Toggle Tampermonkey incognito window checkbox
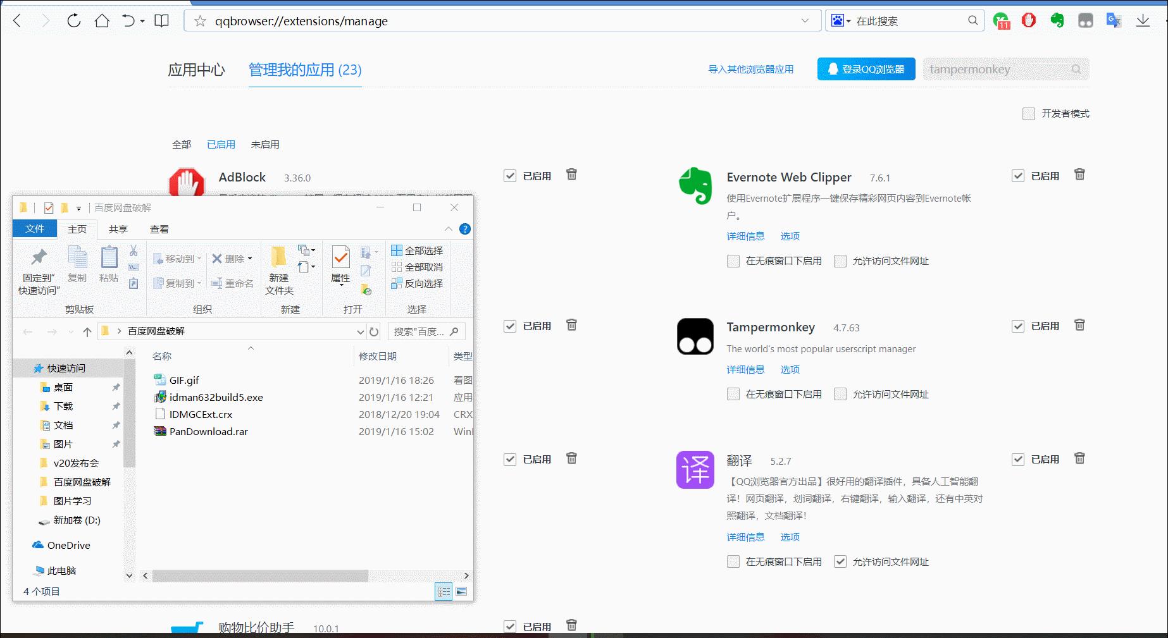 733,395
